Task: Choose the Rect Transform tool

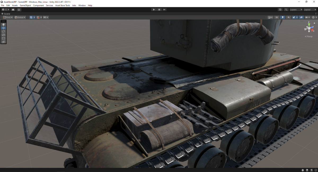Action: point(3,38)
